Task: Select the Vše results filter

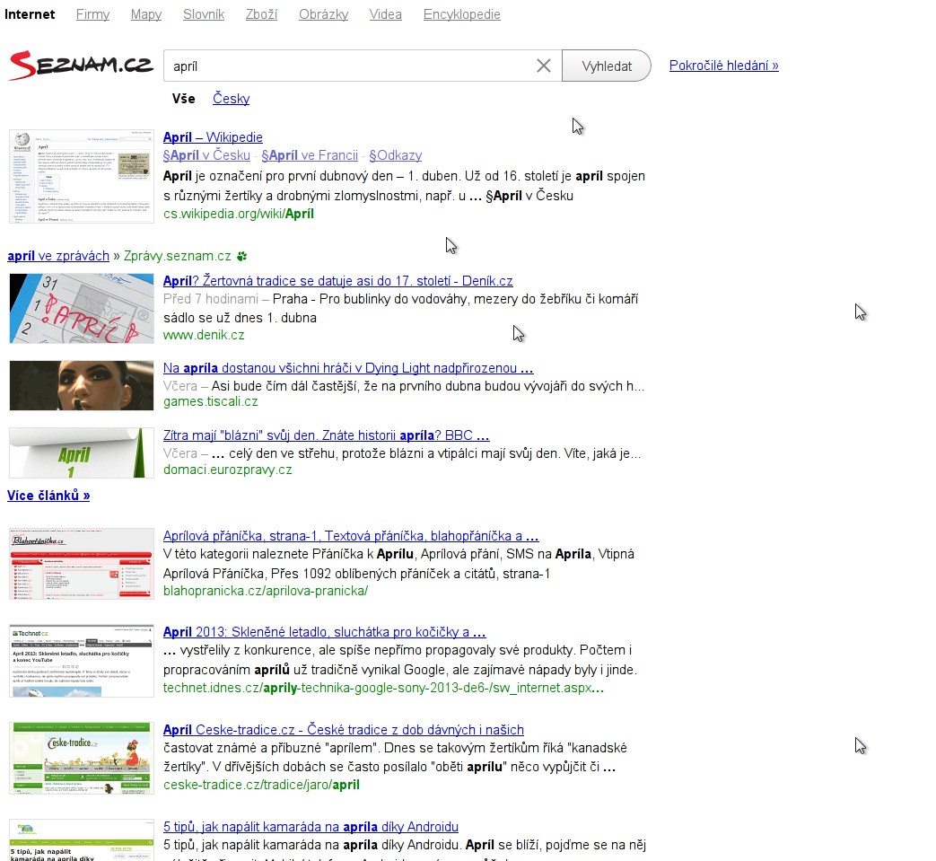Action: click(183, 99)
